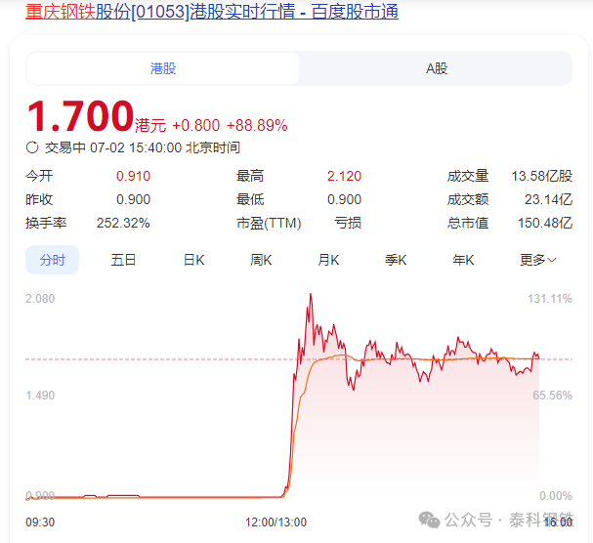Select the 日K chart tab

tap(194, 260)
